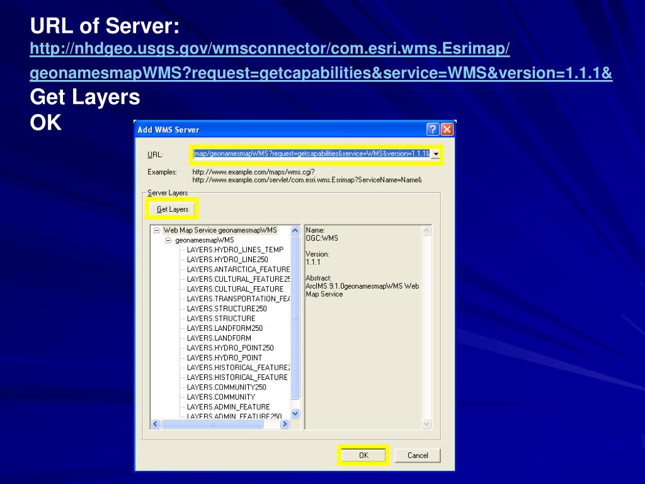Click the 'Get Layers' slide heading text
Image resolution: width=645 pixels, height=484 pixels.
[x=85, y=97]
